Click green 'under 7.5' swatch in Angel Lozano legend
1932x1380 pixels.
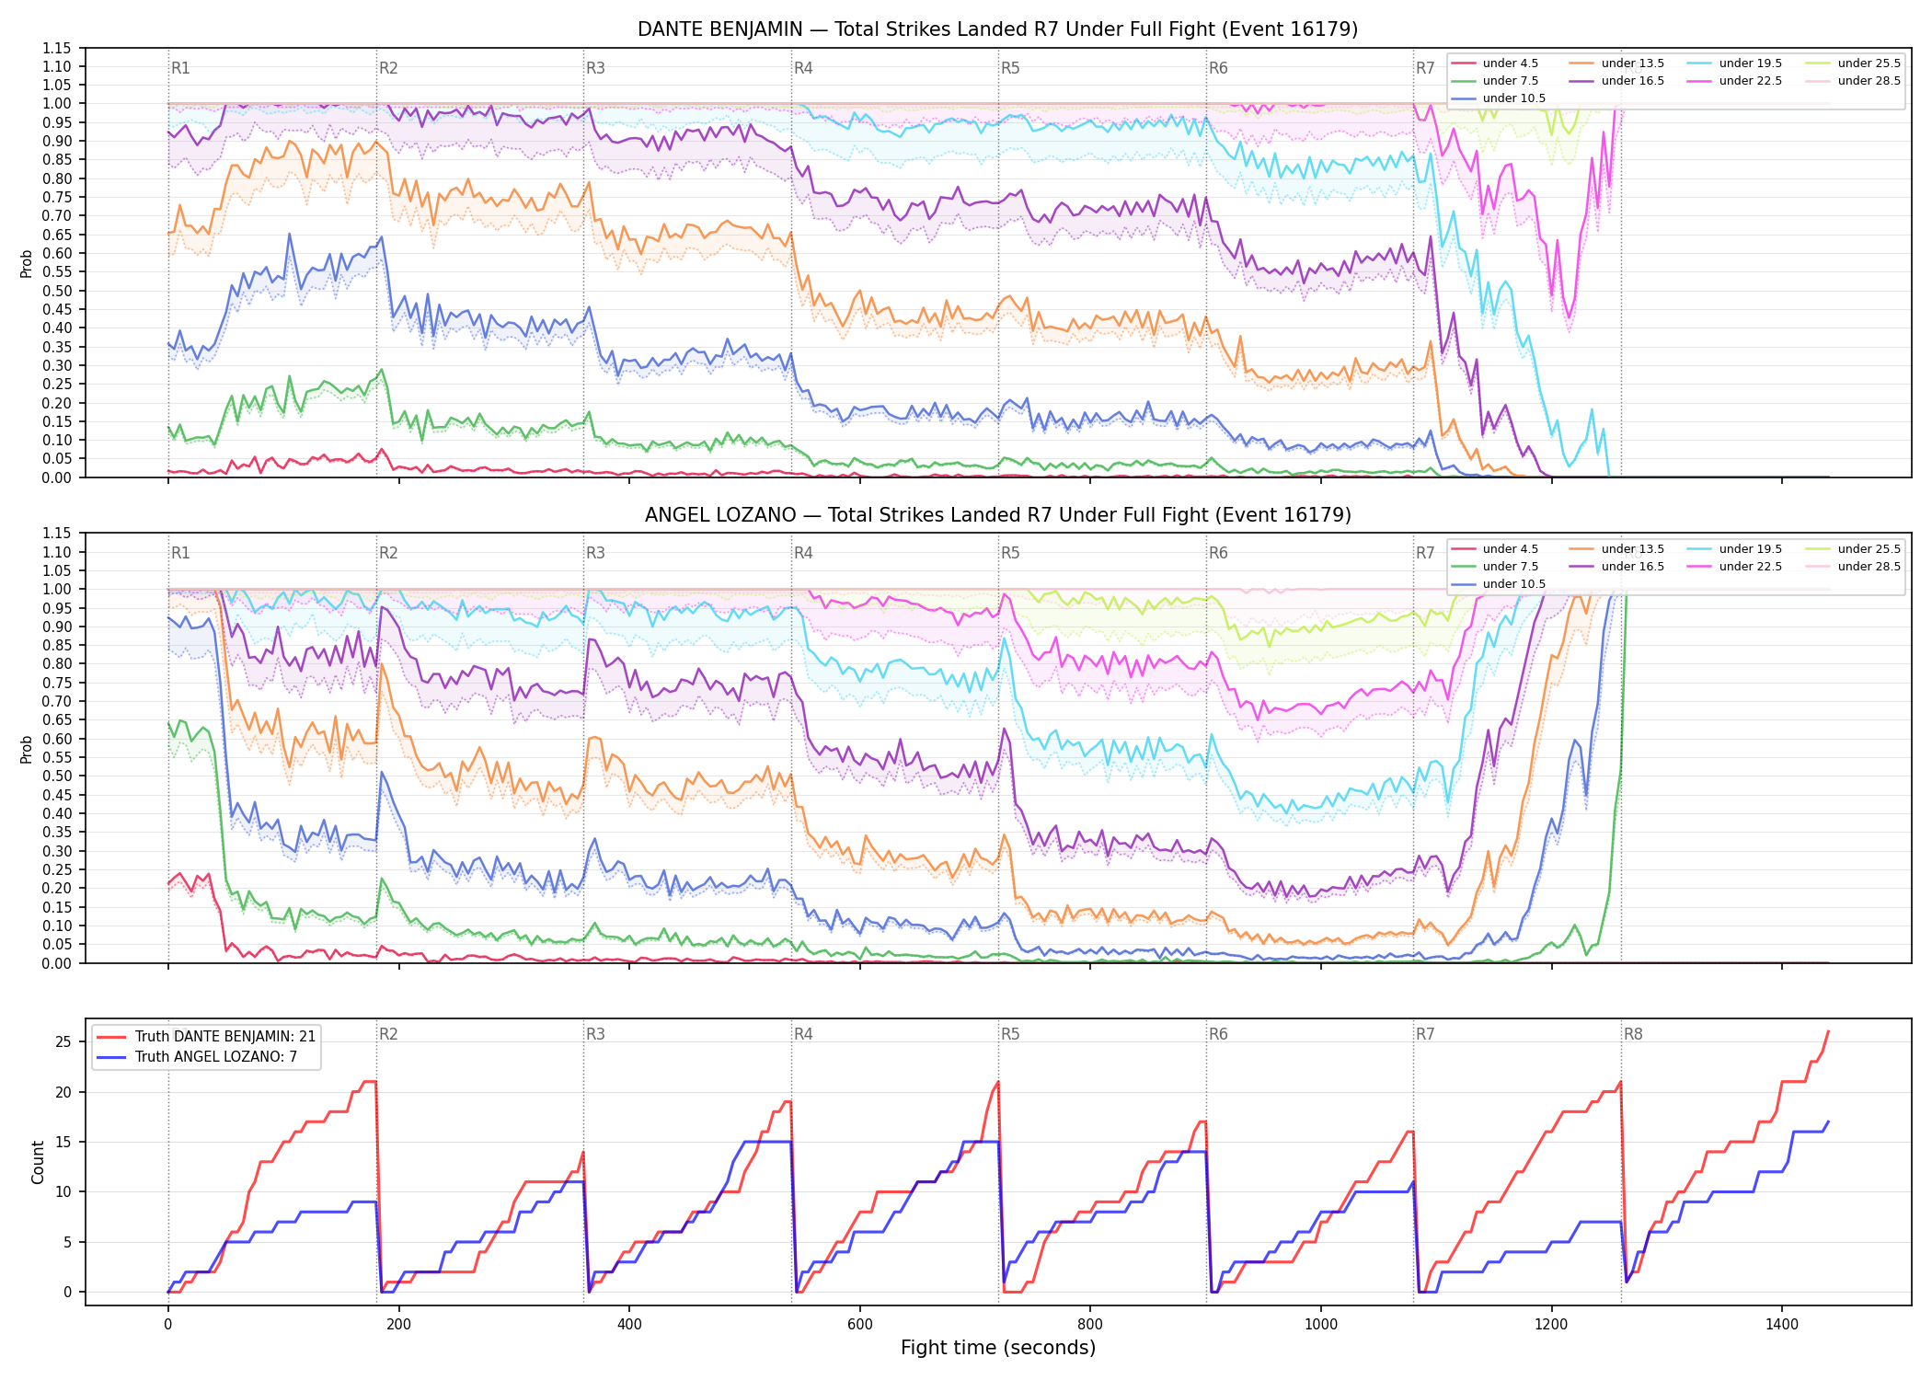click(1464, 567)
